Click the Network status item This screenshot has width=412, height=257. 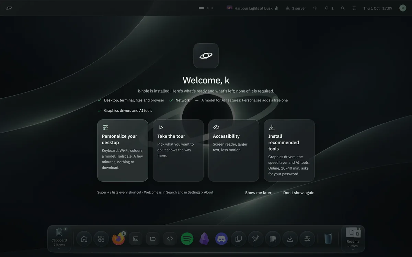[180, 100]
